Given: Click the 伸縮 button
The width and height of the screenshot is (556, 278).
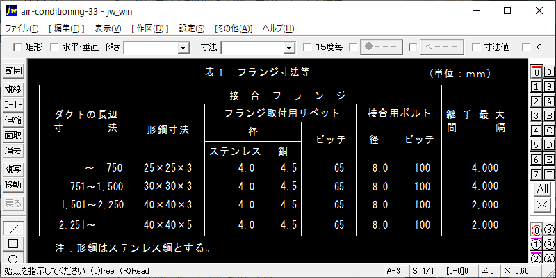Looking at the screenshot, I should coord(13,120).
